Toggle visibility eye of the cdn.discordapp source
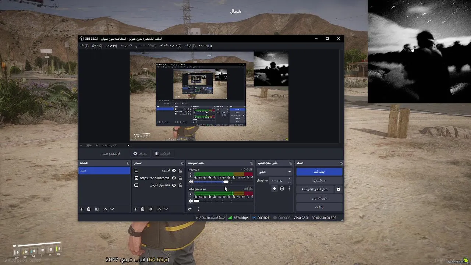This screenshot has height=265, width=471. [174, 178]
